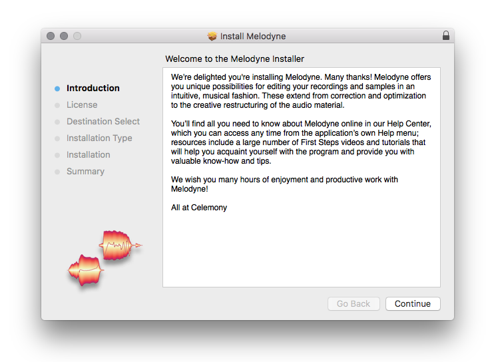496x362 pixels.
Task: Click the Go Back button
Action: [x=353, y=303]
